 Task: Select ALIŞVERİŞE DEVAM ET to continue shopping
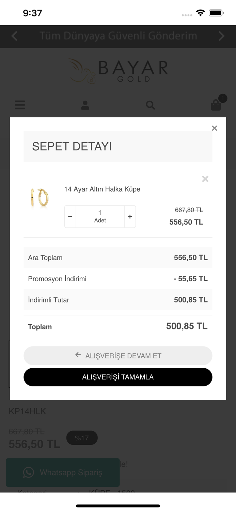[x=118, y=356]
